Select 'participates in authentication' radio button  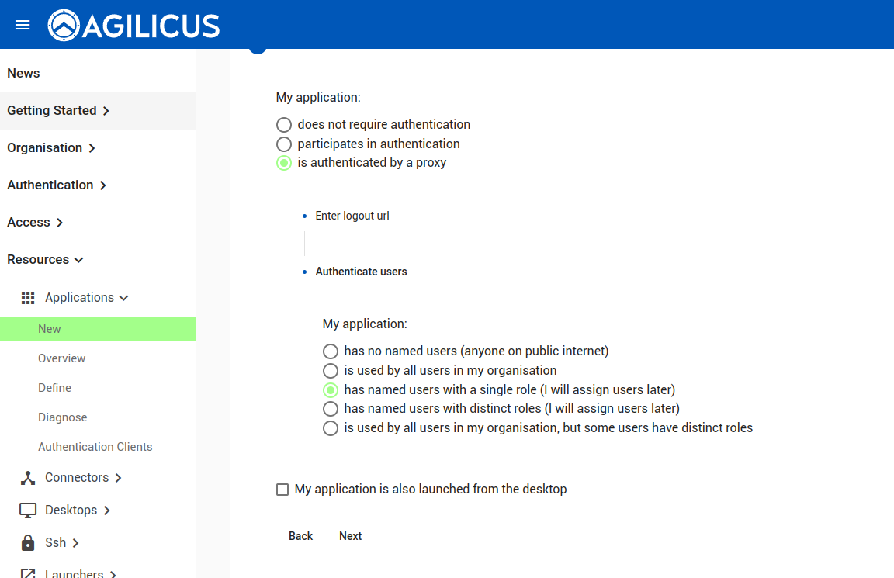pos(284,144)
